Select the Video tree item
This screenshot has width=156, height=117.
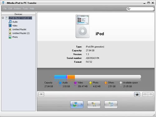(x=15, y=26)
